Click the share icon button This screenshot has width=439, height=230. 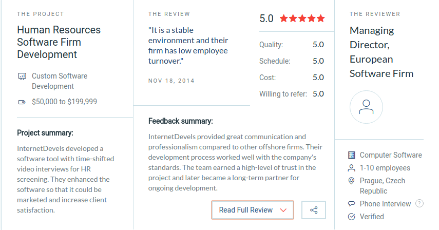[x=314, y=210]
